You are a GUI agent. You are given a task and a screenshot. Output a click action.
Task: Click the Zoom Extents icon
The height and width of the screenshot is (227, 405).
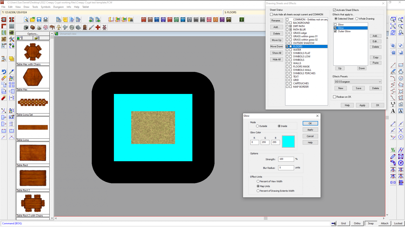coord(393,26)
